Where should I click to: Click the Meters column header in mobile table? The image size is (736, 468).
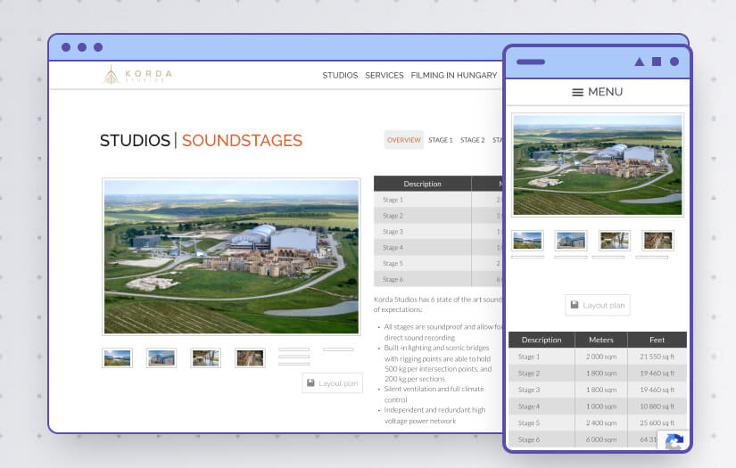[601, 340]
